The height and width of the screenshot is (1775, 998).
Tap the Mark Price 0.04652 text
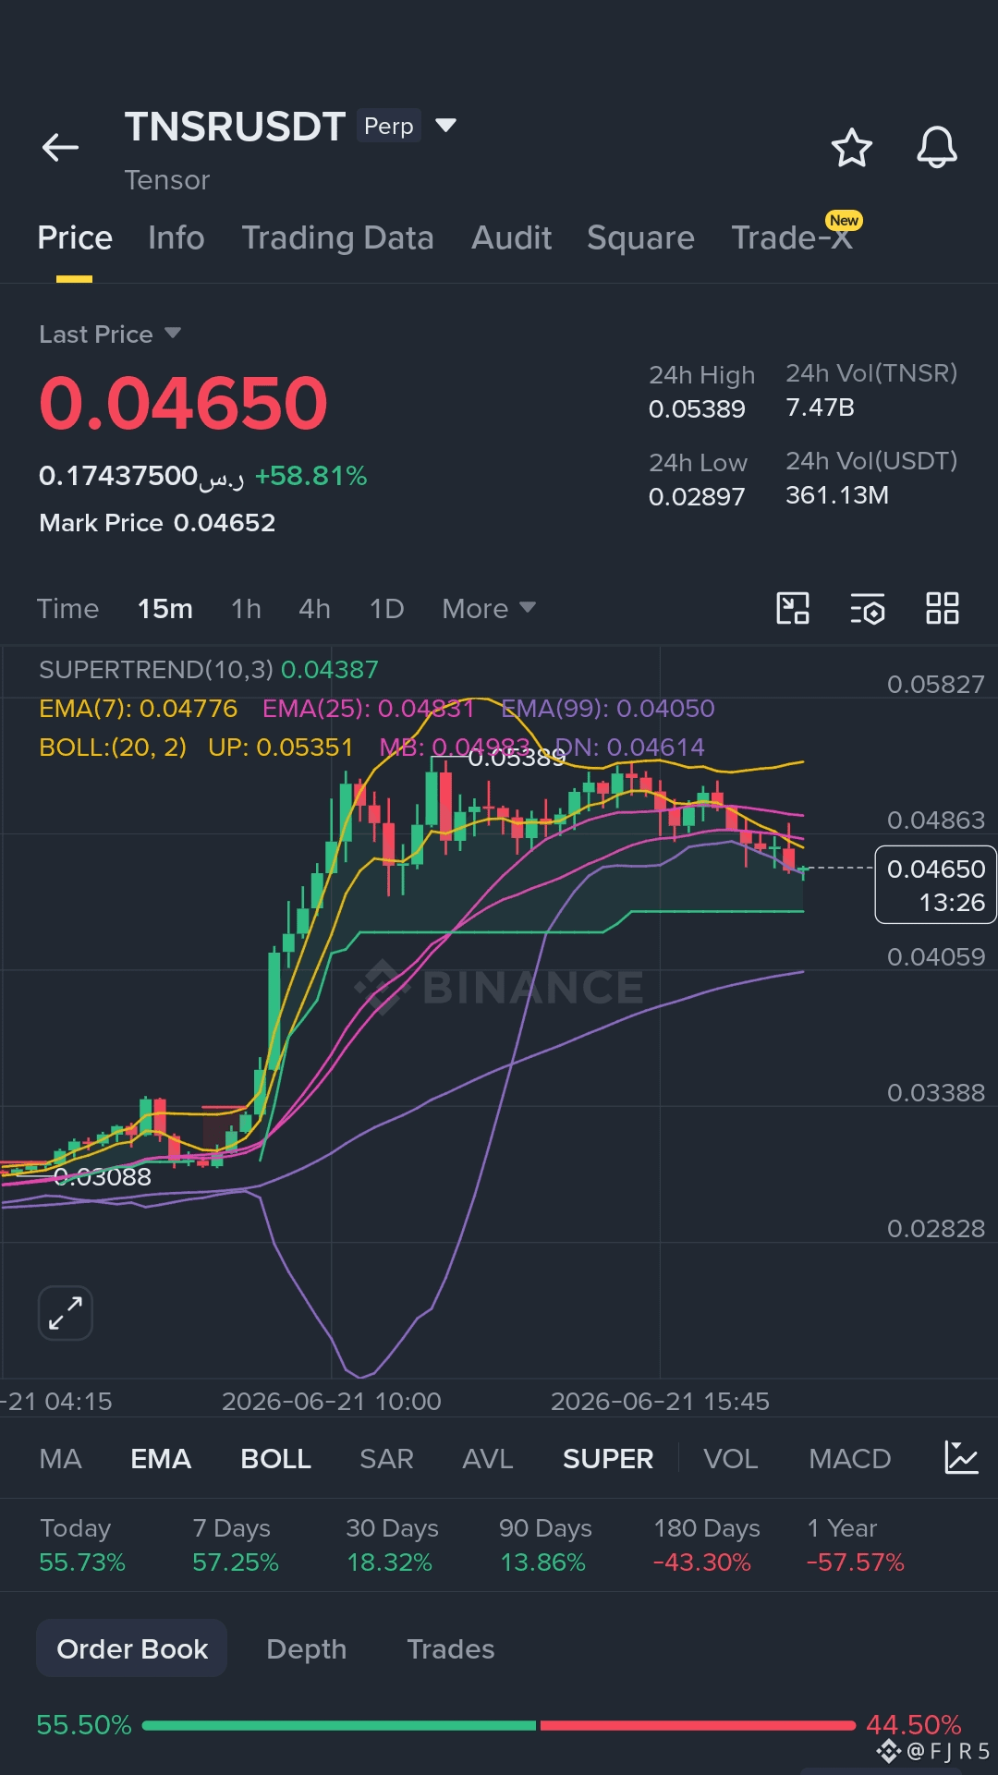tap(157, 523)
